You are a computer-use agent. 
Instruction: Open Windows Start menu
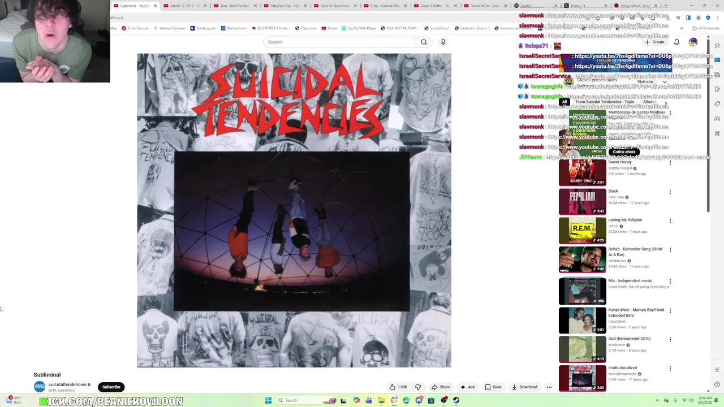[268, 400]
